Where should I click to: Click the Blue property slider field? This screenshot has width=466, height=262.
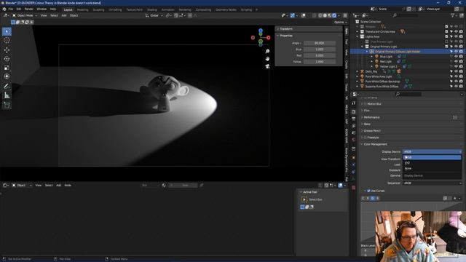[x=320, y=49]
